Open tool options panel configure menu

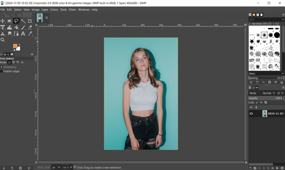point(32,54)
